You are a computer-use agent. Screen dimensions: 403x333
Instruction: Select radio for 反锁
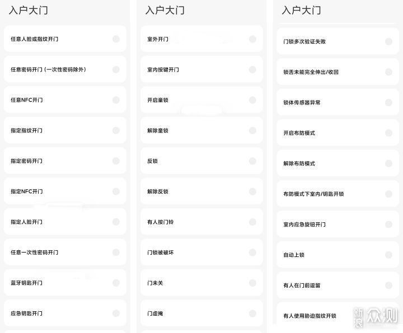click(252, 161)
